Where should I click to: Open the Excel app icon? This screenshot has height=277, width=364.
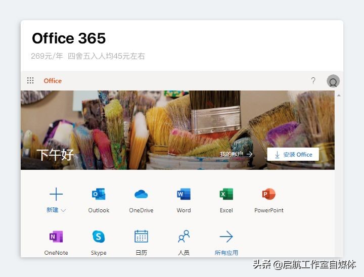(x=226, y=194)
